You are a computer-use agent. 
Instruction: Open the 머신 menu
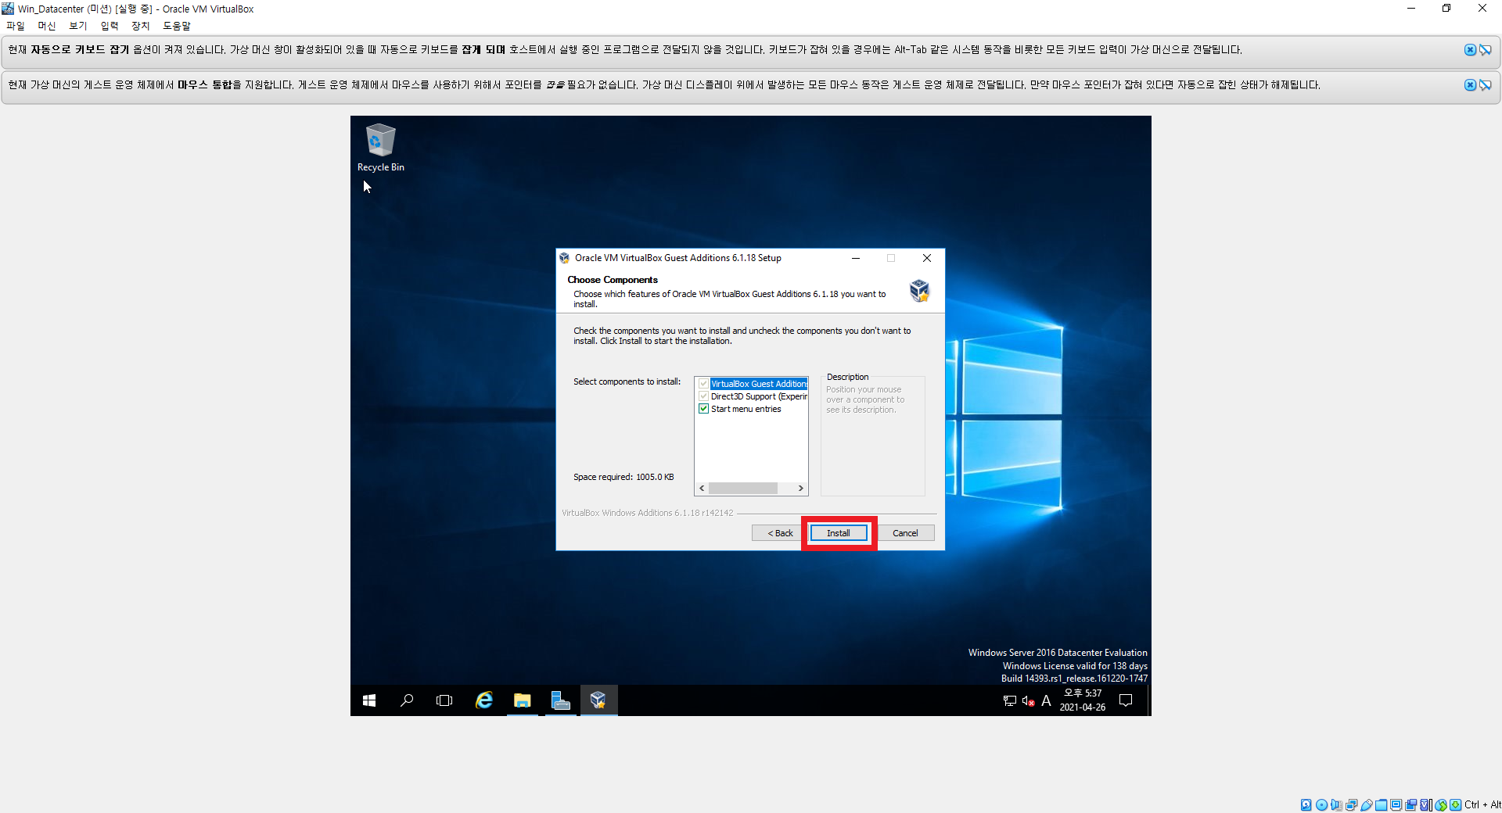point(47,26)
